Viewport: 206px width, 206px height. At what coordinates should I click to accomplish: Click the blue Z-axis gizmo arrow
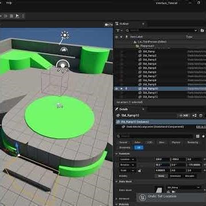(x=17, y=147)
